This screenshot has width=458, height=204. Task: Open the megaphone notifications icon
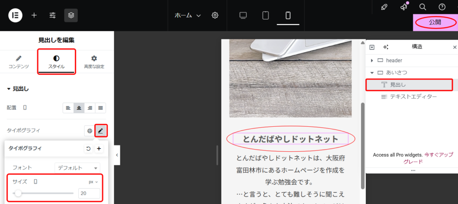click(403, 7)
